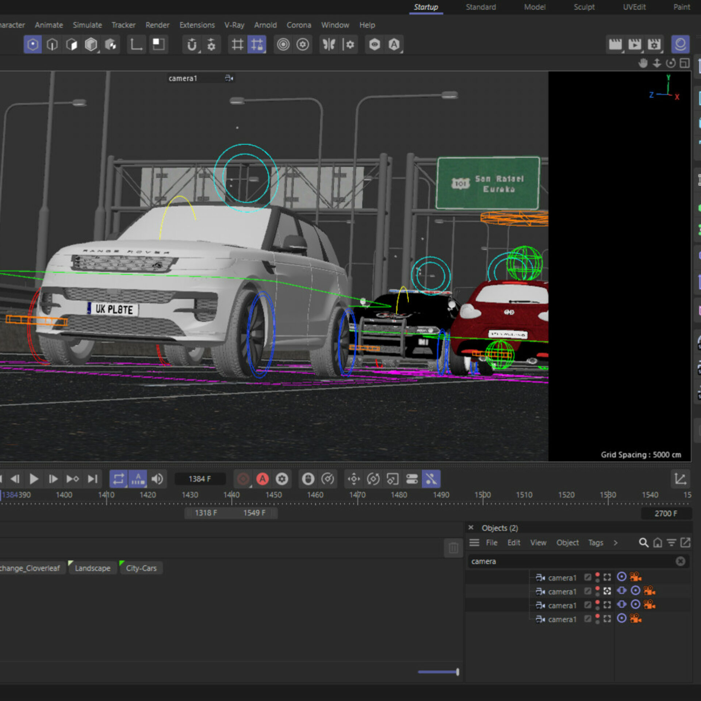Toggle the Locked Workplane icon
Image resolution: width=701 pixels, height=701 pixels.
[257, 45]
